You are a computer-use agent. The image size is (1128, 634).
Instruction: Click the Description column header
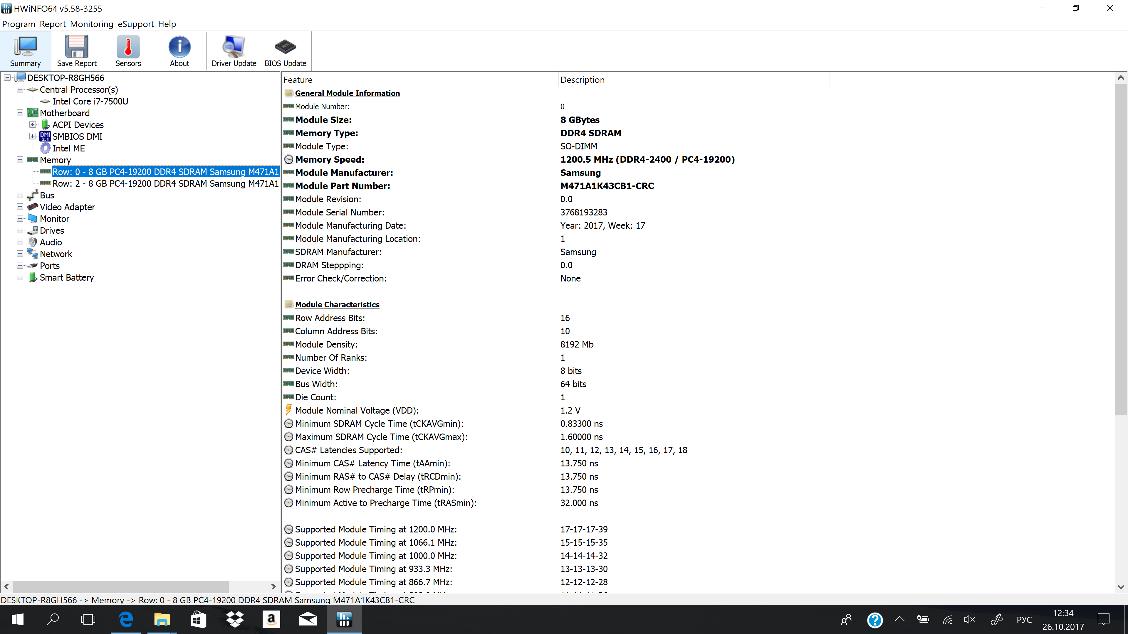click(694, 80)
